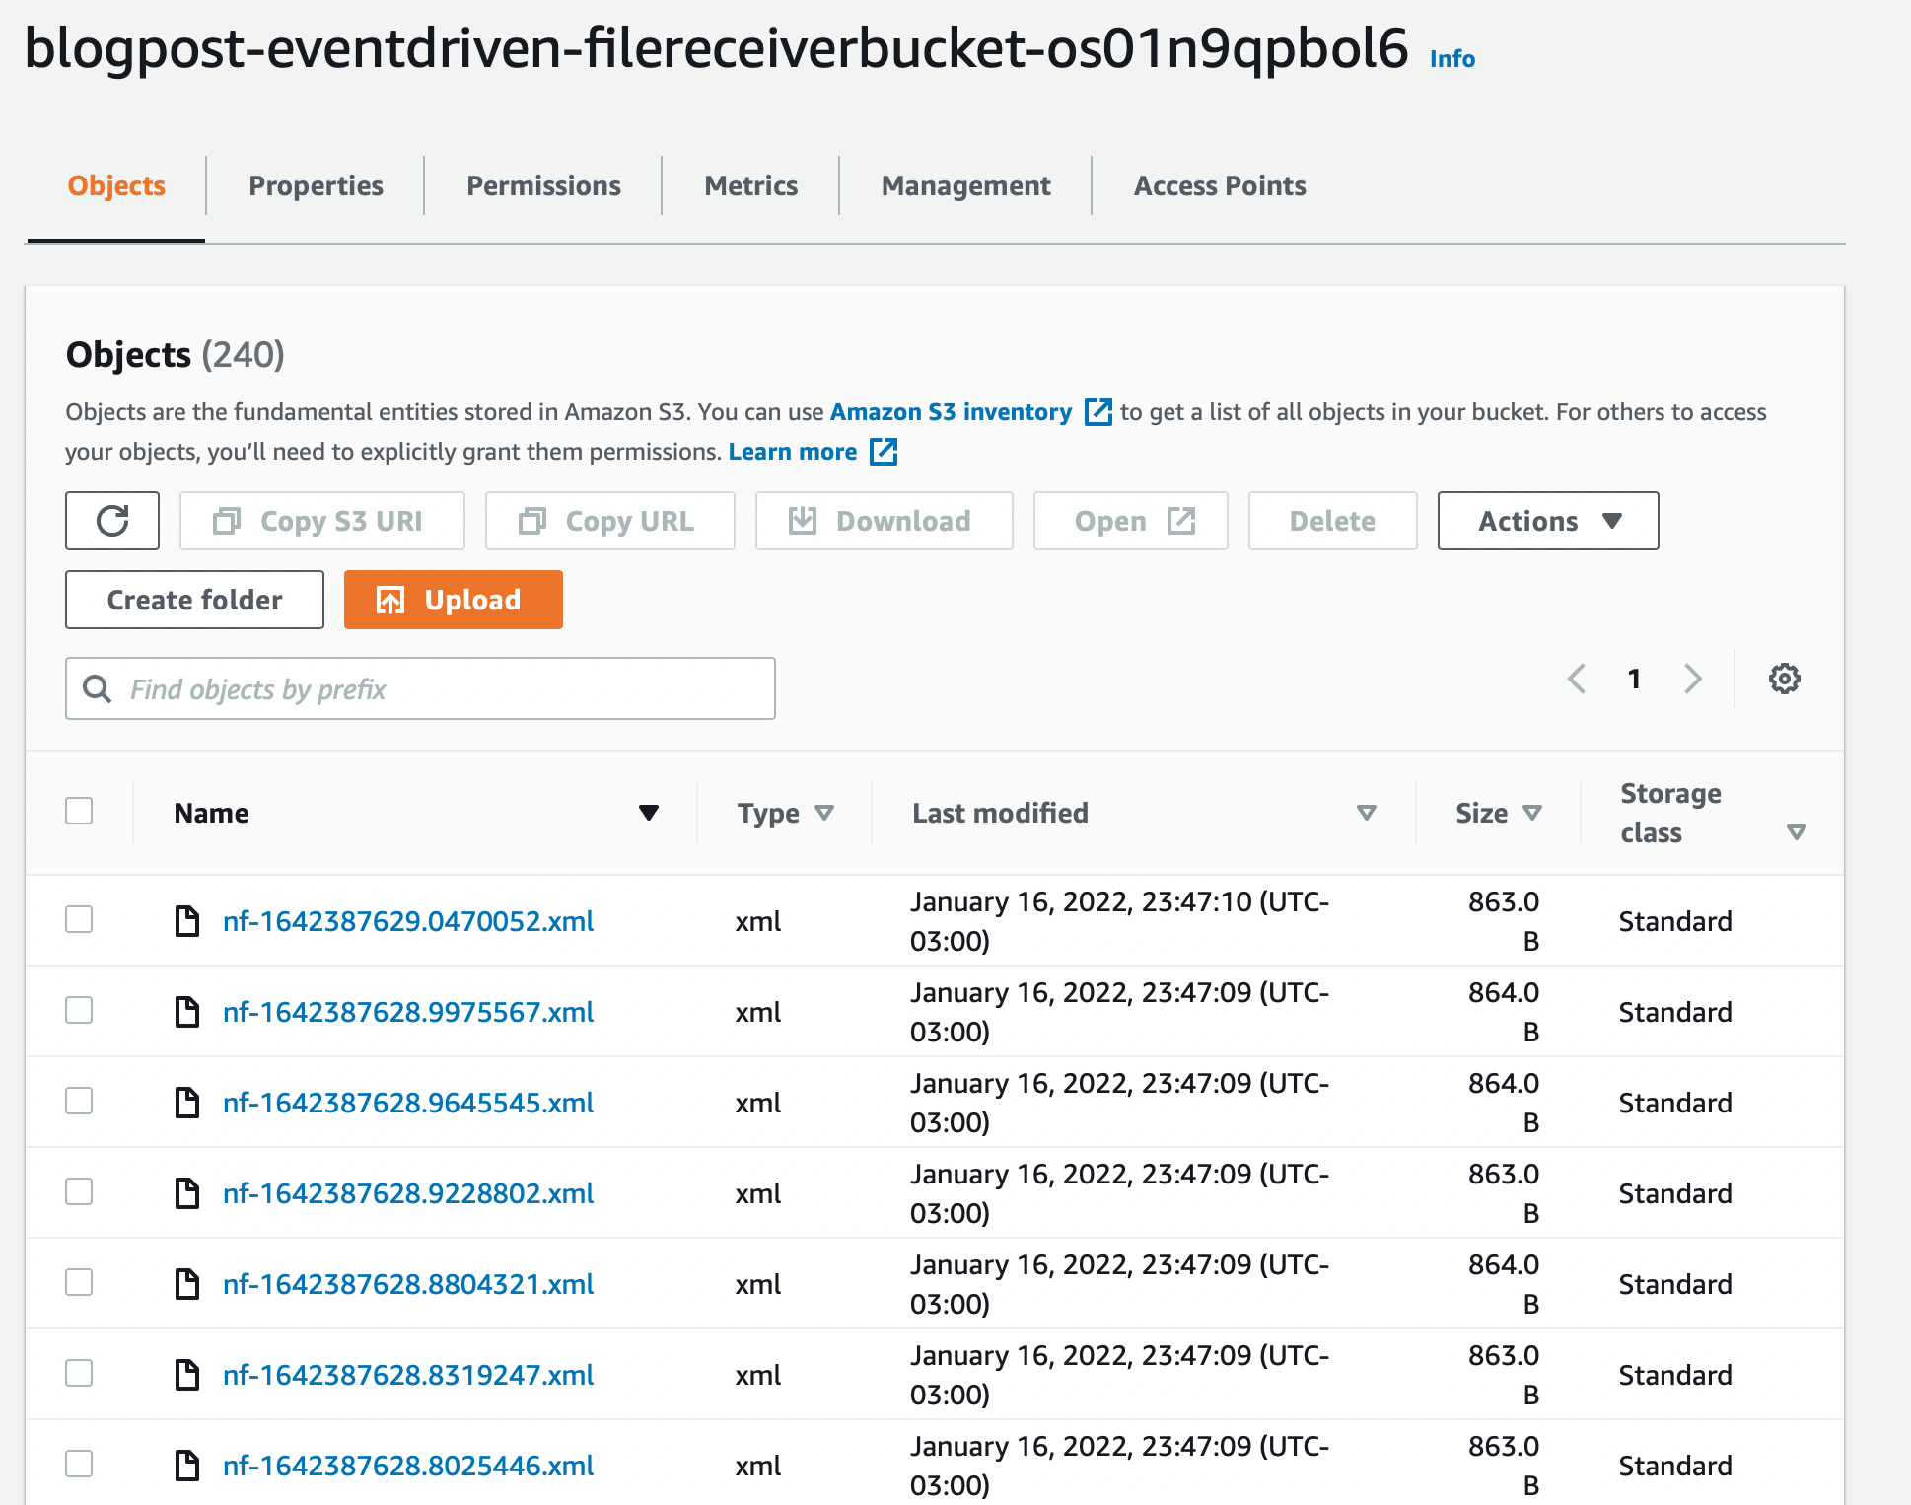
Task: Go to next page chevron
Action: (1693, 679)
